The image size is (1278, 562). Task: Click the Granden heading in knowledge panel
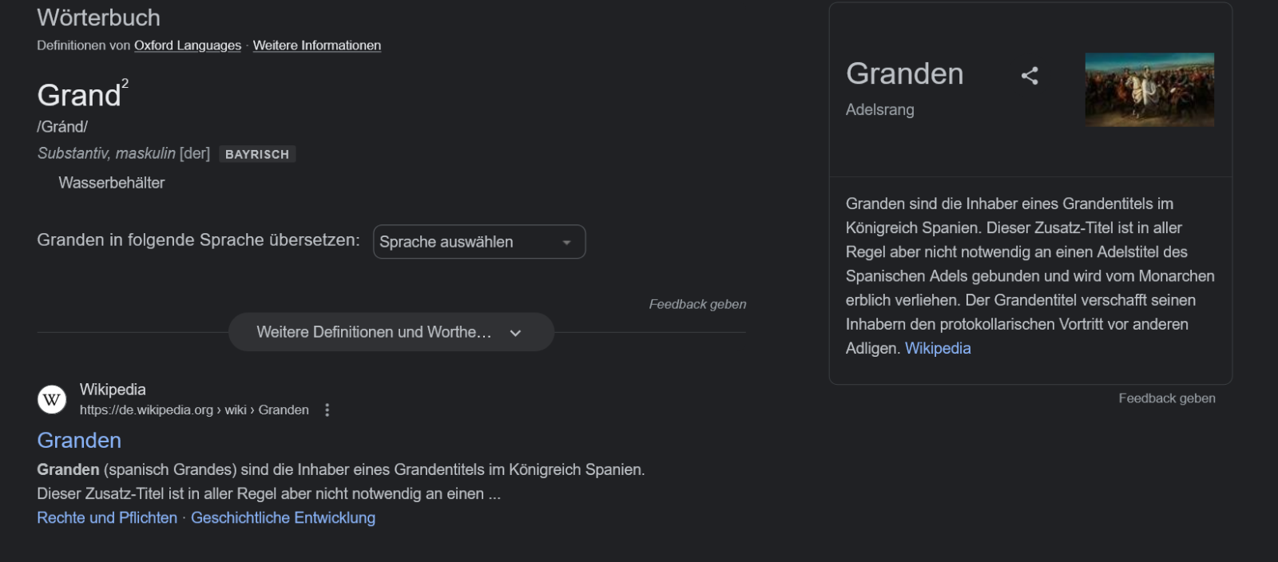pos(904,74)
